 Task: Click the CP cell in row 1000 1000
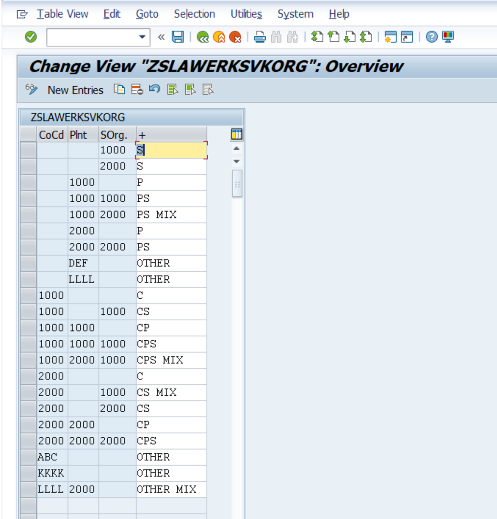click(171, 328)
